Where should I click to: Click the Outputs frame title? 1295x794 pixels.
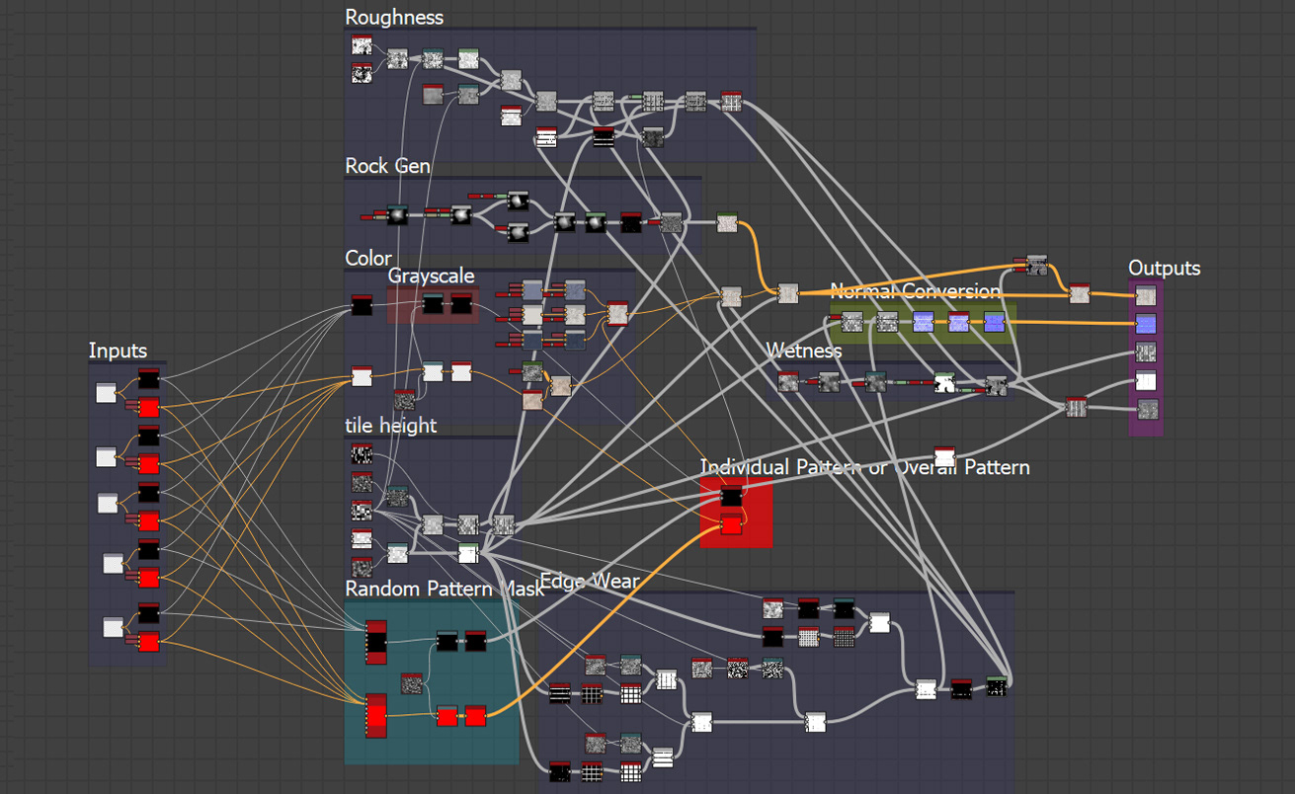click(1165, 269)
